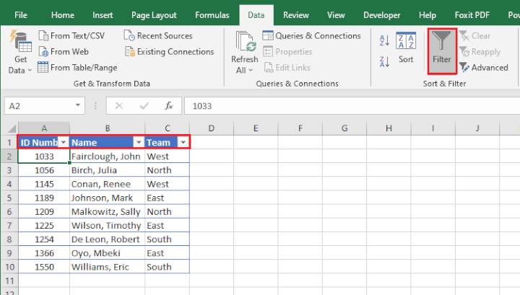Click From Table/Range
This screenshot has width=520, height=295.
coord(77,68)
